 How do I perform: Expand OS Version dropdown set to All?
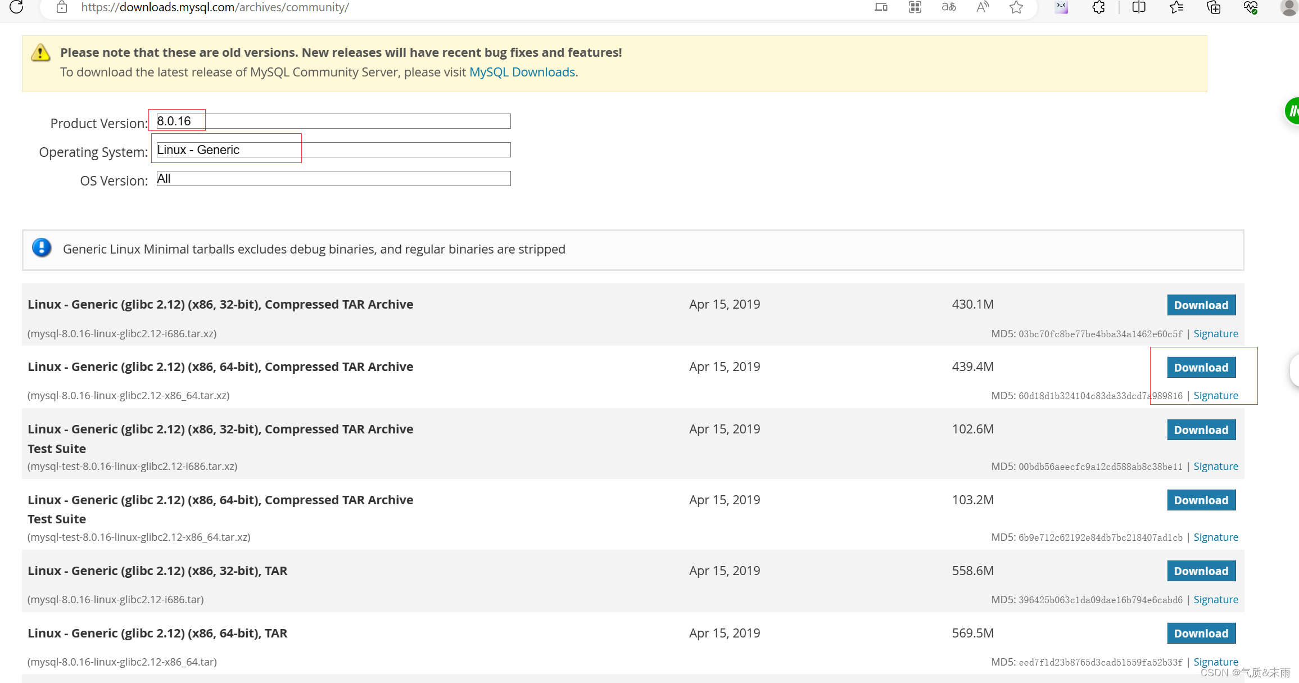pos(333,178)
